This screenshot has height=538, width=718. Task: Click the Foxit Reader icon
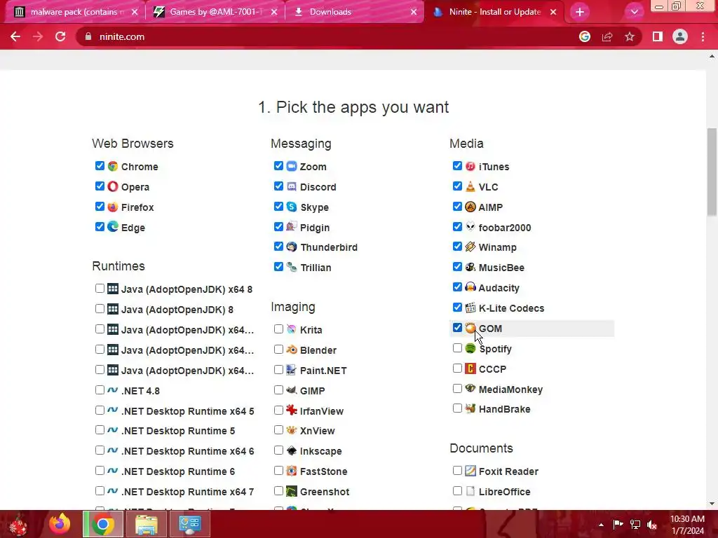(470, 471)
